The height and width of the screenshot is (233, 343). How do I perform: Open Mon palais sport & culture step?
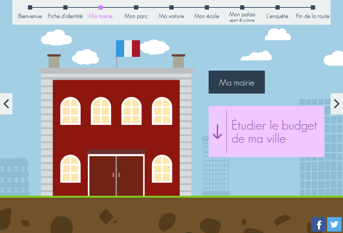(242, 17)
